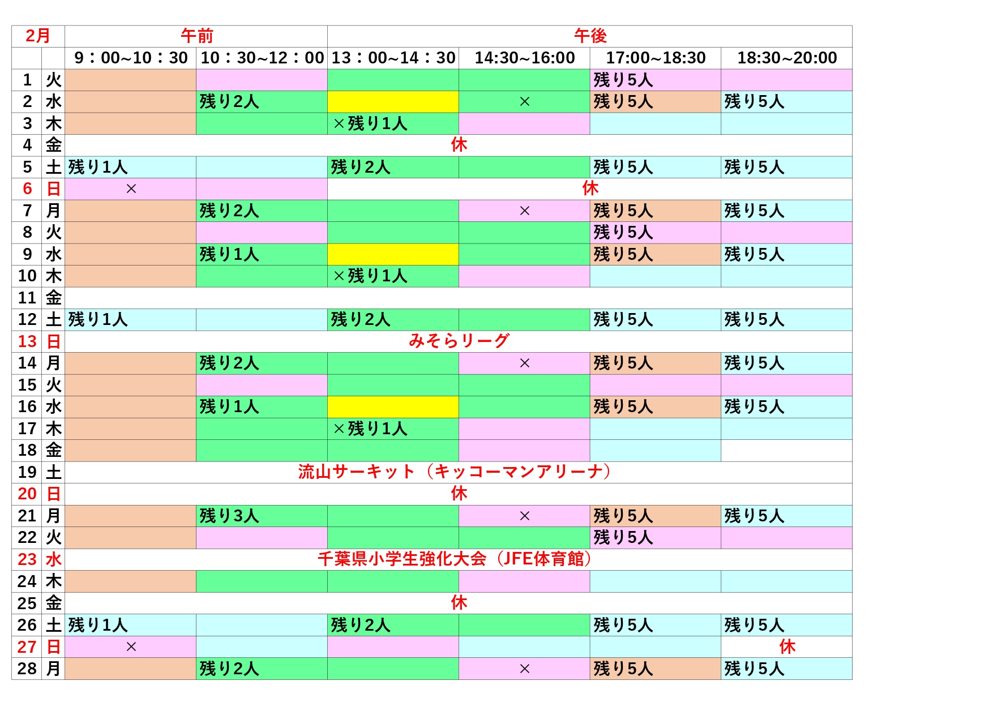Viewport: 993px width, 702px height.
Task: Click the 14:30~16:00 time column header
Action: pos(524,58)
